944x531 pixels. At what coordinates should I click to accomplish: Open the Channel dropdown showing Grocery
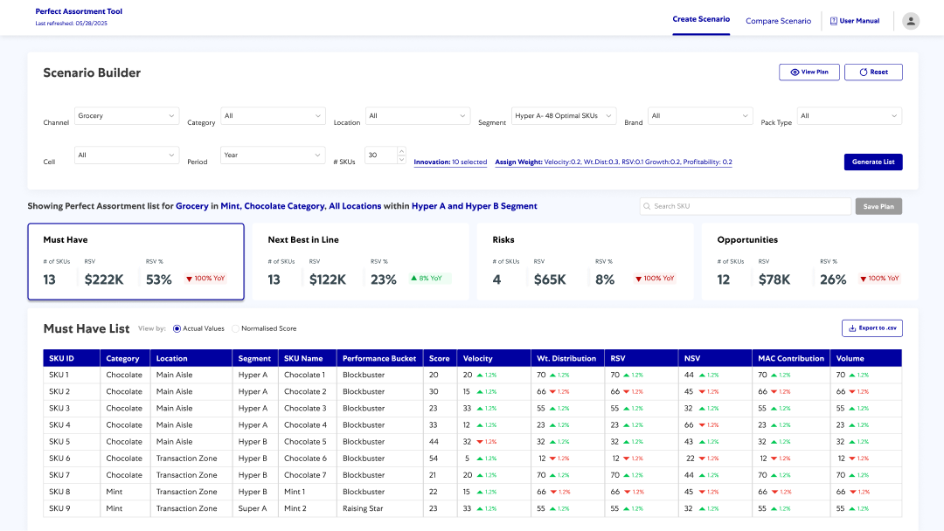pos(127,116)
